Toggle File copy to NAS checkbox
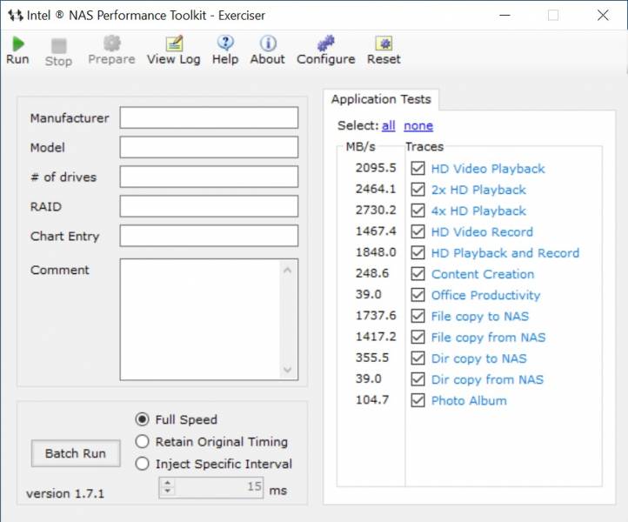The height and width of the screenshot is (522, 628). tap(418, 316)
